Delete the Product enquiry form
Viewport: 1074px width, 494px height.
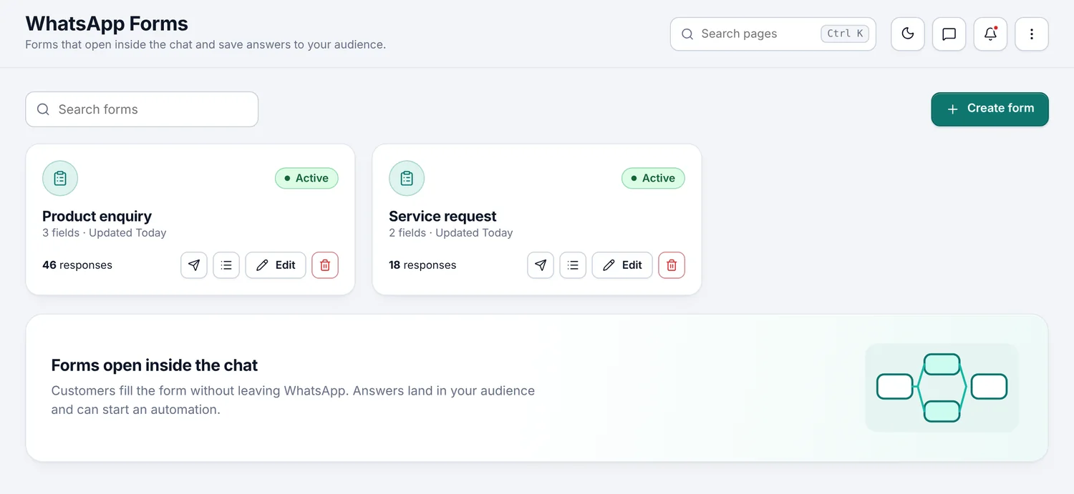click(x=325, y=265)
